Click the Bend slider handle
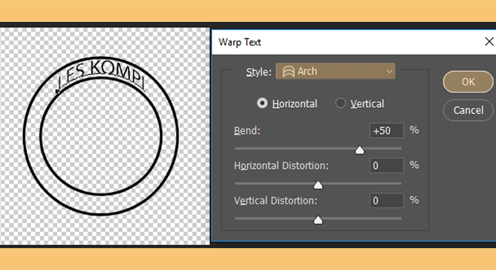Viewport: 496px width, 270px height. 360,150
